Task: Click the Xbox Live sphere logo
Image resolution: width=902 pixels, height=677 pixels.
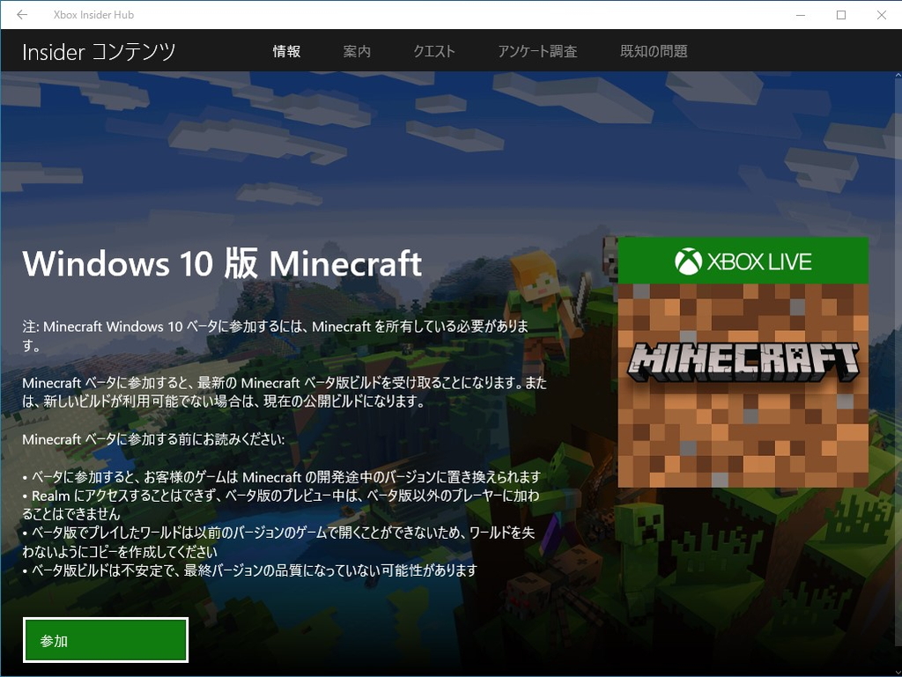Action: click(688, 260)
